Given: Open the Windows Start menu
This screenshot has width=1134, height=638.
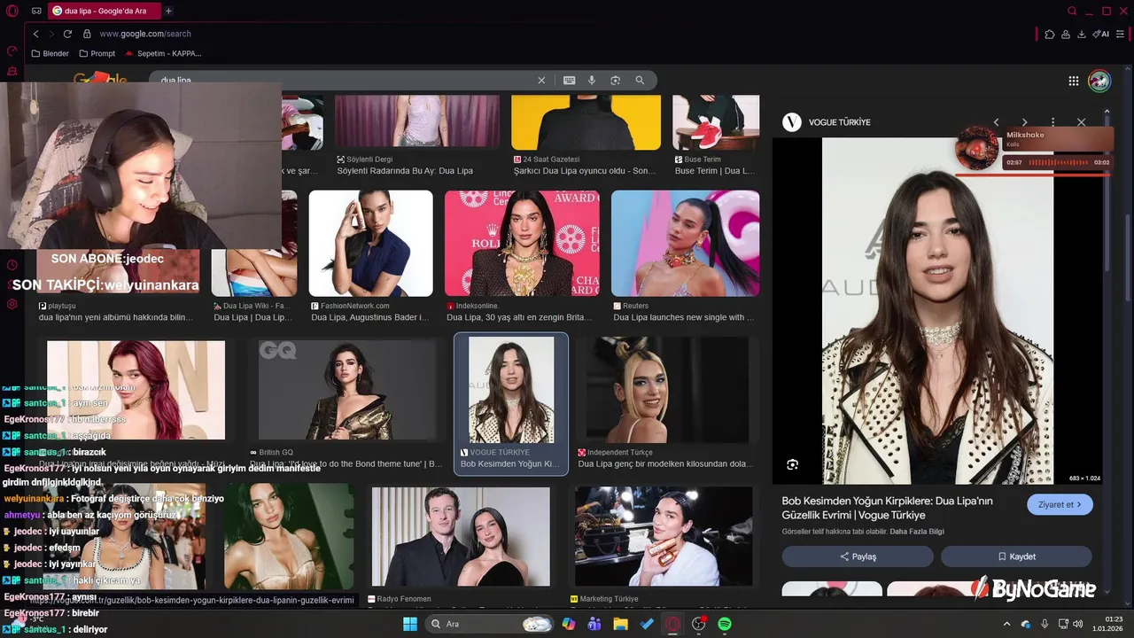Looking at the screenshot, I should click(410, 624).
